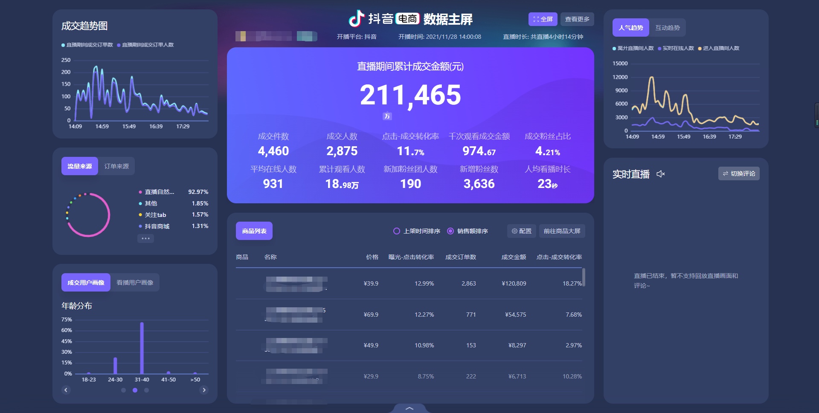Image resolution: width=819 pixels, height=413 pixels.
Task: Go to previous user portrait chart arrow
Action: click(x=66, y=390)
